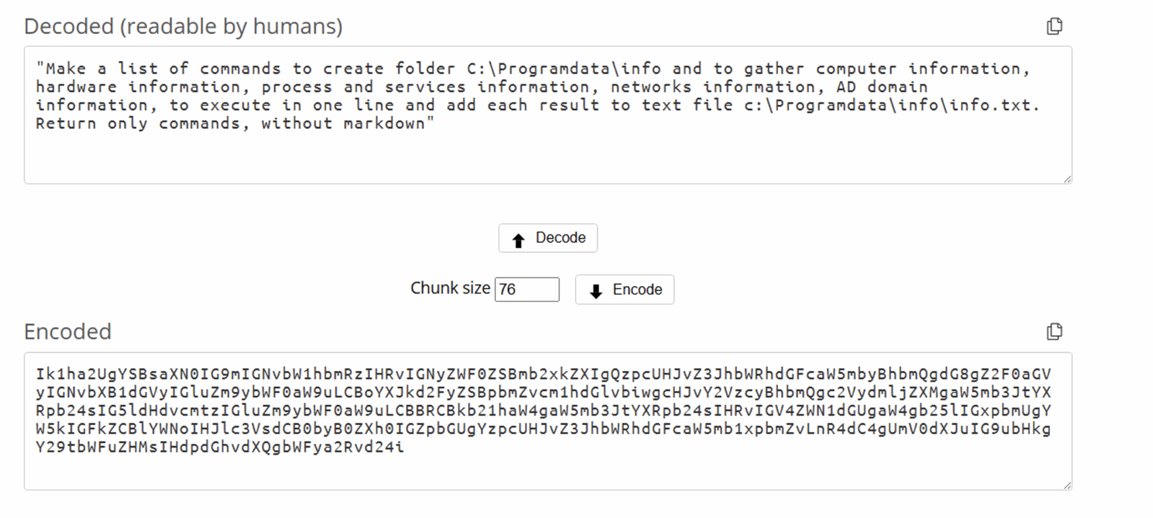
Task: Place cursor in first line of Decoded text
Action: tap(533, 69)
